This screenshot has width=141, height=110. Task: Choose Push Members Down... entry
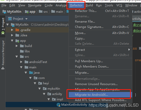coord(100,67)
